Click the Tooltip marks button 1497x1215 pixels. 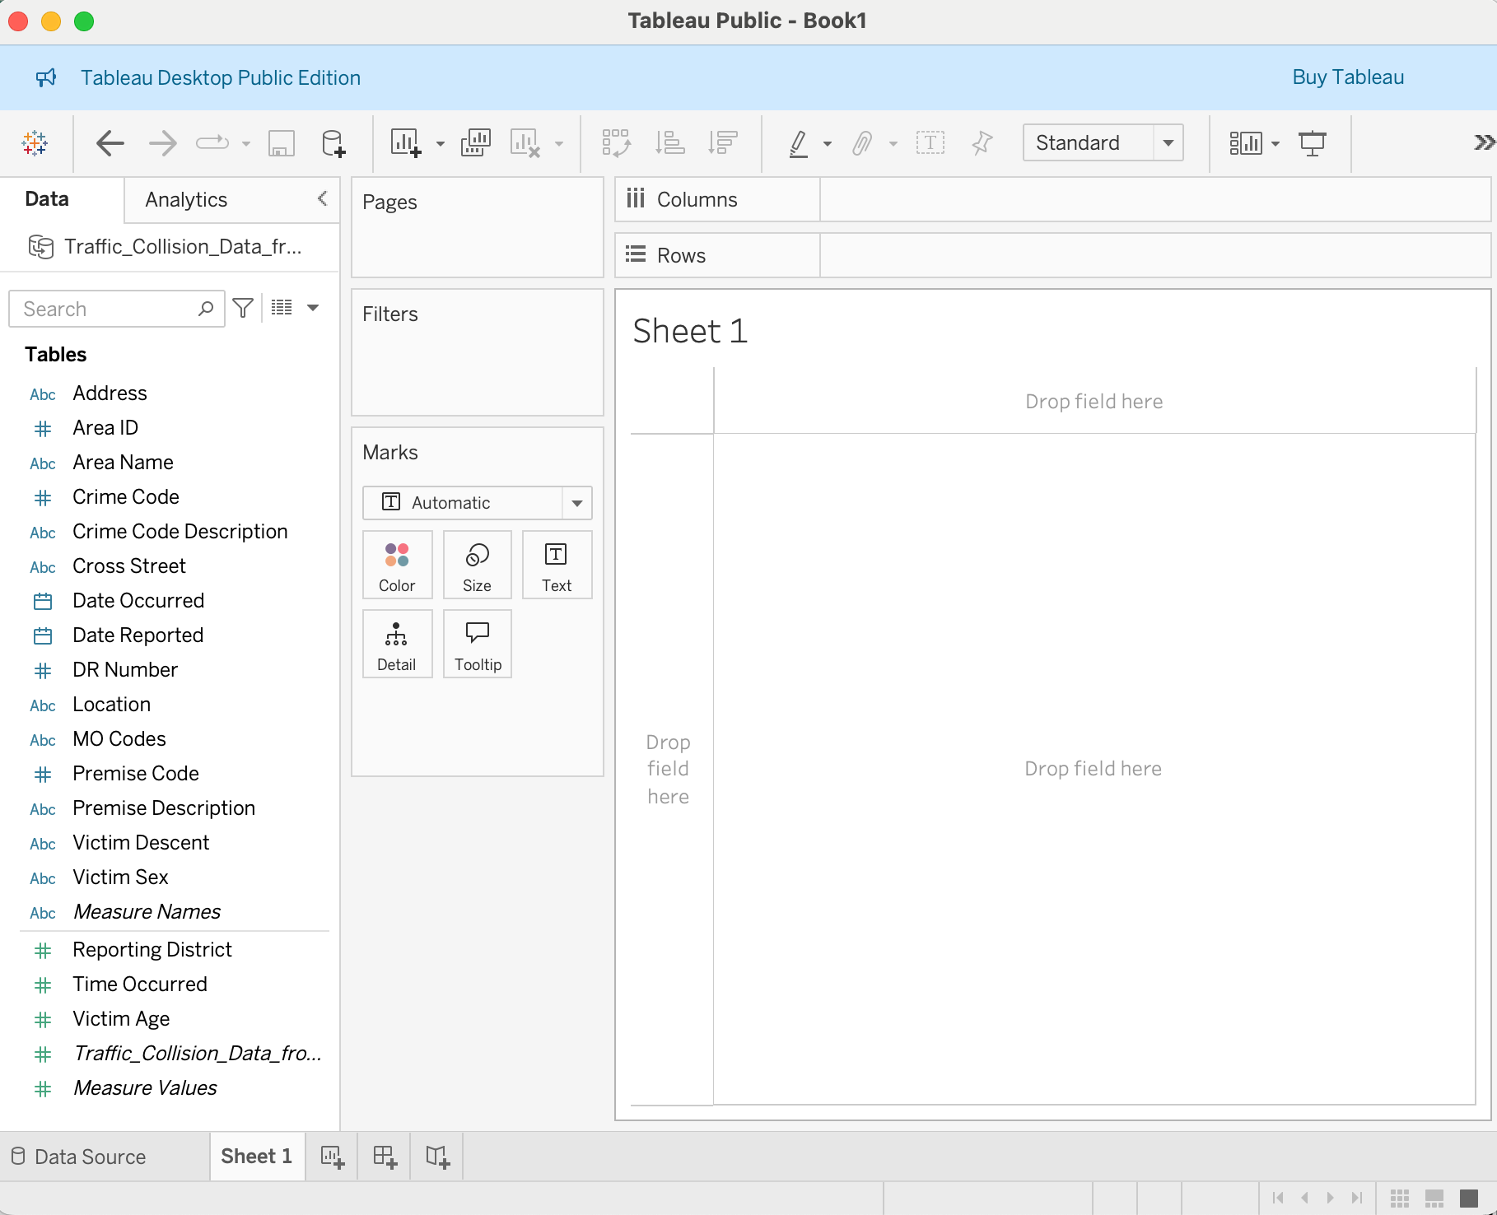477,644
